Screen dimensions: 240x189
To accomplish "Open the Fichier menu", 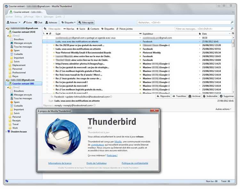I will [10, 17].
